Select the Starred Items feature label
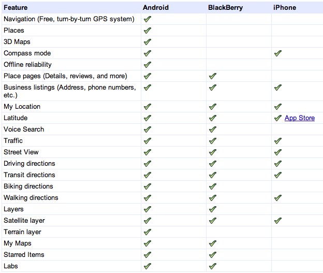 coord(24,255)
